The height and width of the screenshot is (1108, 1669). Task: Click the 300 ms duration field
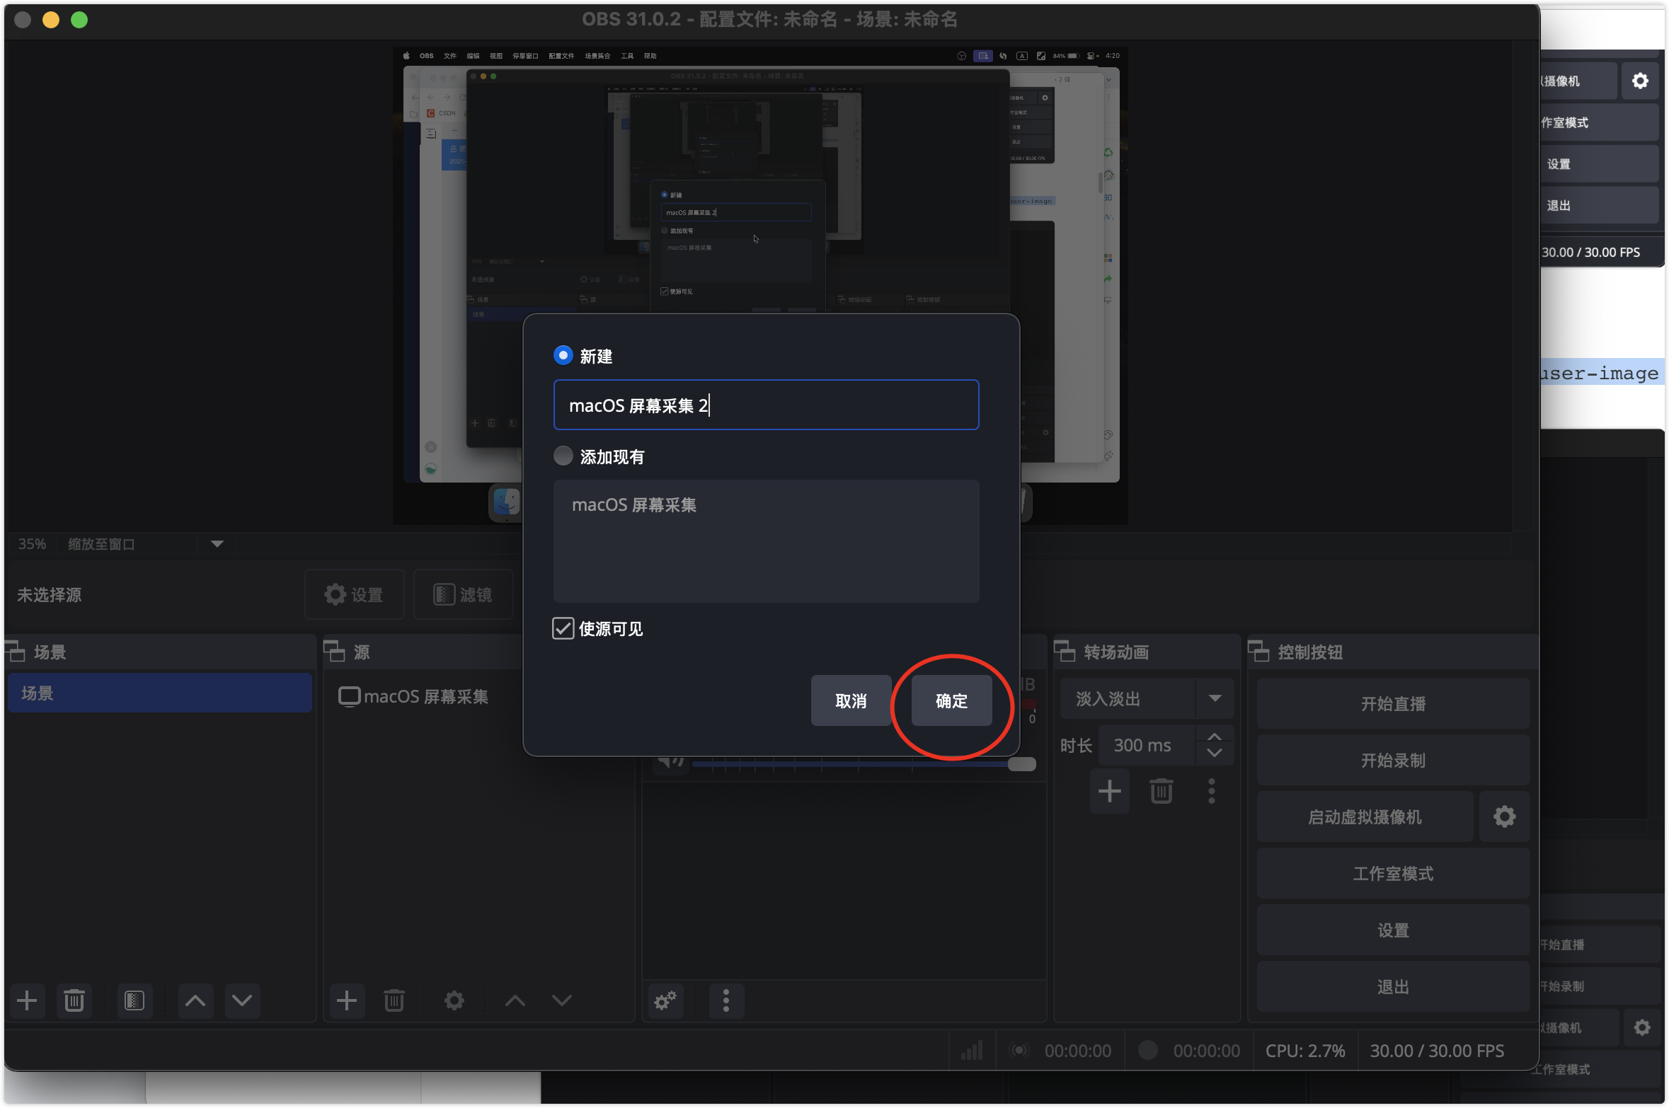tap(1147, 745)
